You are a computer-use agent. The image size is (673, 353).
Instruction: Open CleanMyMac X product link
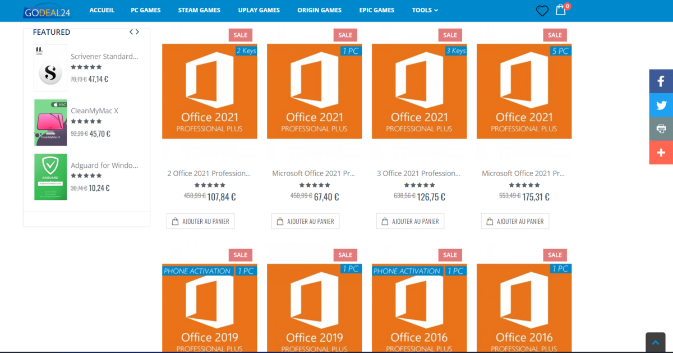[x=94, y=111]
